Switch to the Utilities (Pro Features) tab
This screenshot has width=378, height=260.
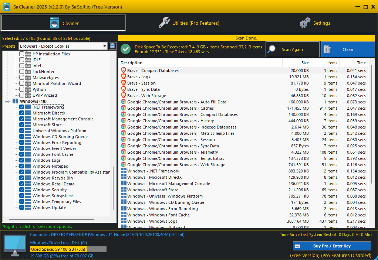(189, 23)
